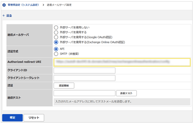
Task: Click the Authorized redirect URI label
Action: (x=24, y=62)
